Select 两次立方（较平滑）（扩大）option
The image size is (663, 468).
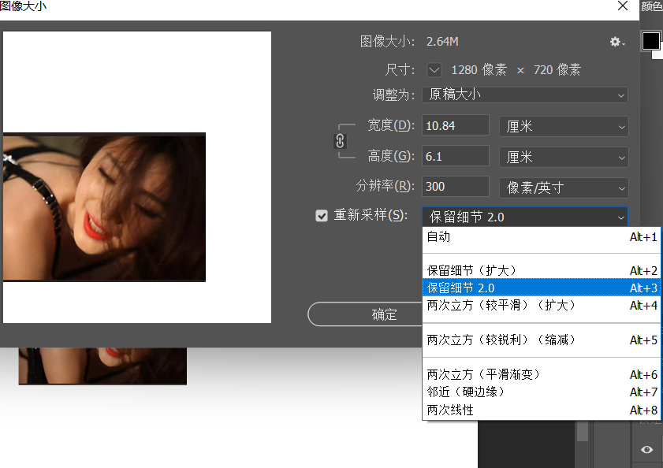point(542,305)
